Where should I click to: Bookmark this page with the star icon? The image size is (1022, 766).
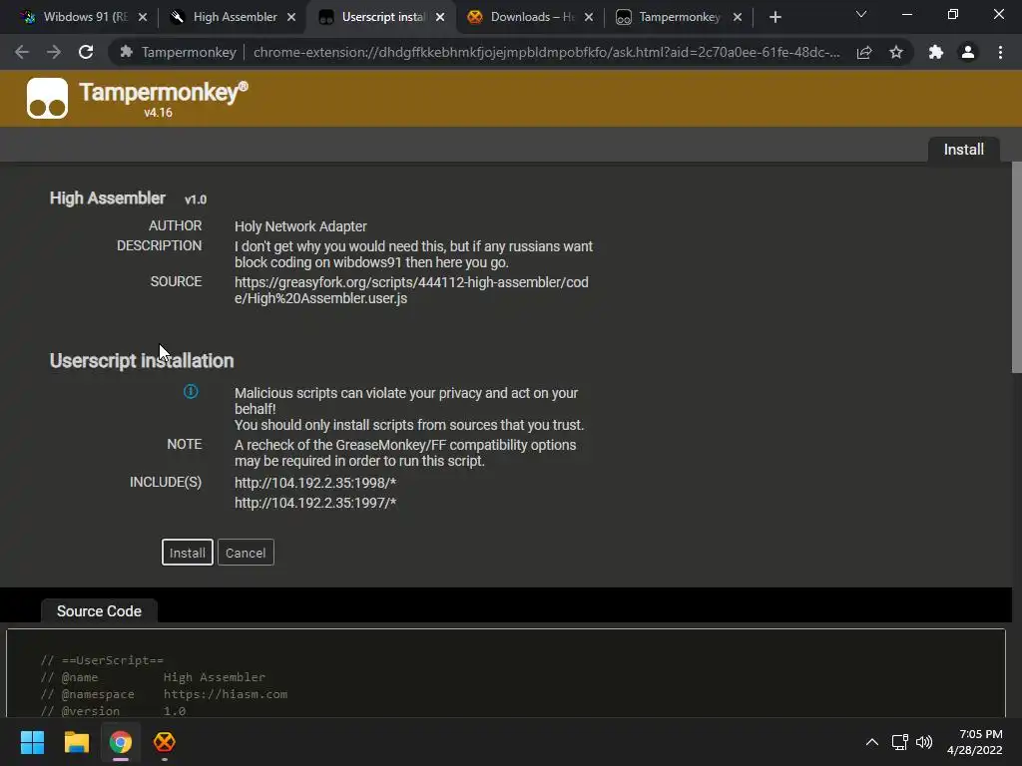click(x=896, y=52)
